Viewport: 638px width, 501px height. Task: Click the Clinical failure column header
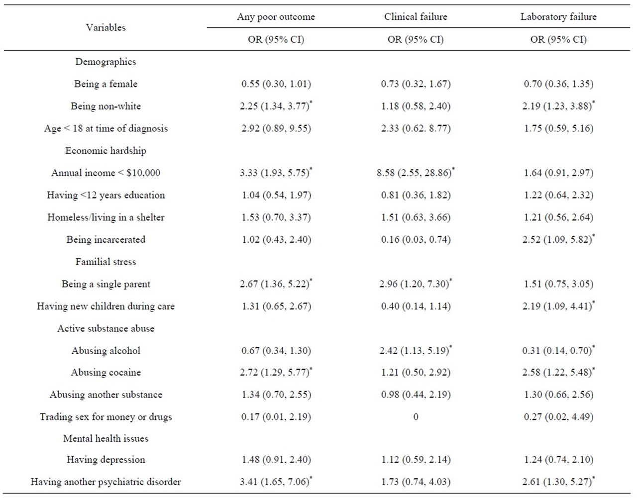[416, 16]
